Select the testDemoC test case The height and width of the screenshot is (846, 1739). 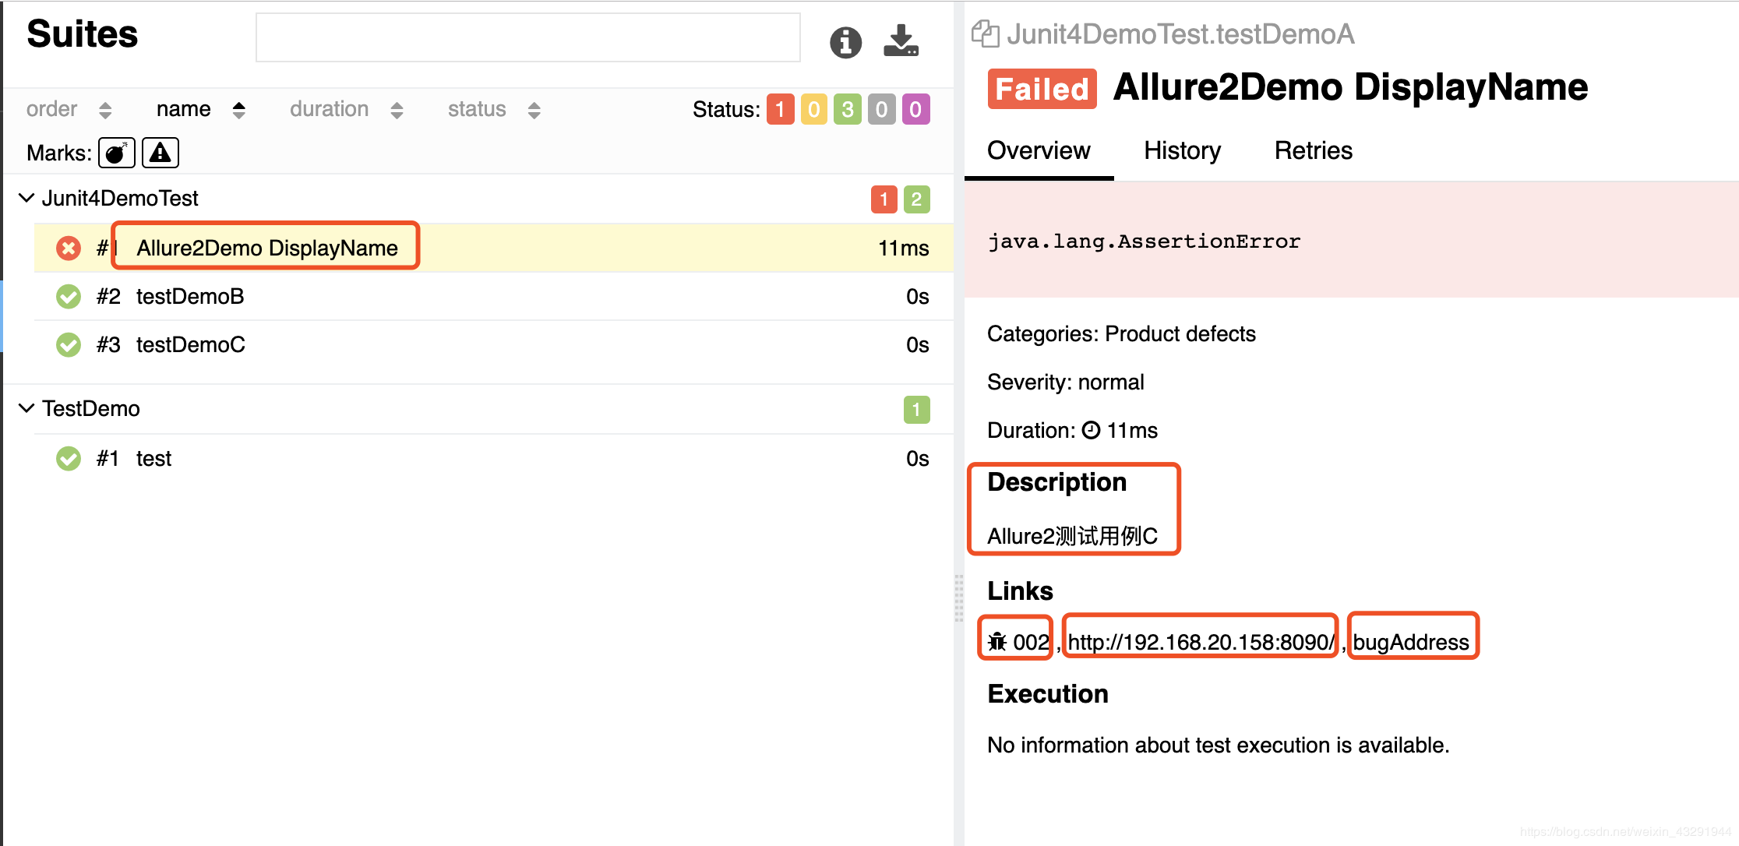(191, 344)
